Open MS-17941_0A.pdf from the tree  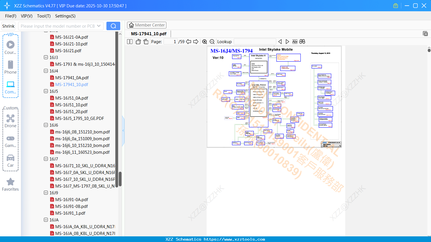[72, 78]
